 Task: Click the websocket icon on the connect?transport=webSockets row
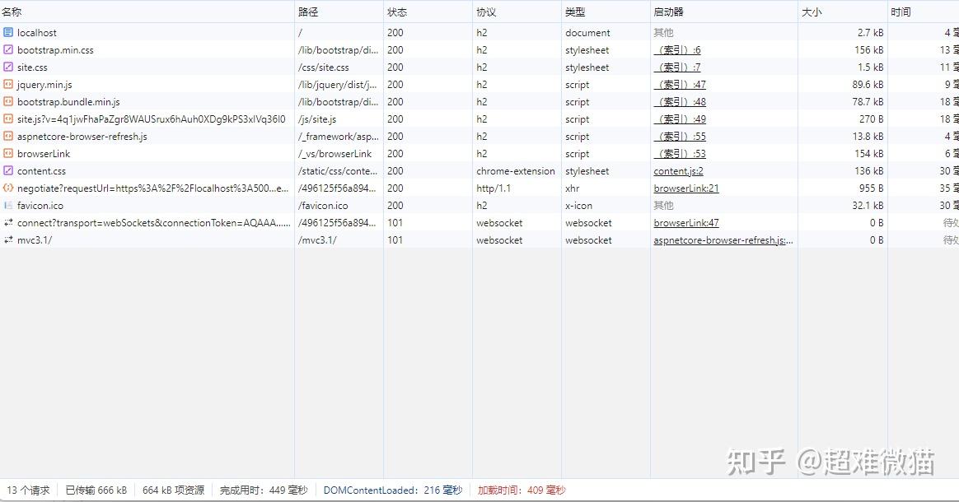pos(8,222)
